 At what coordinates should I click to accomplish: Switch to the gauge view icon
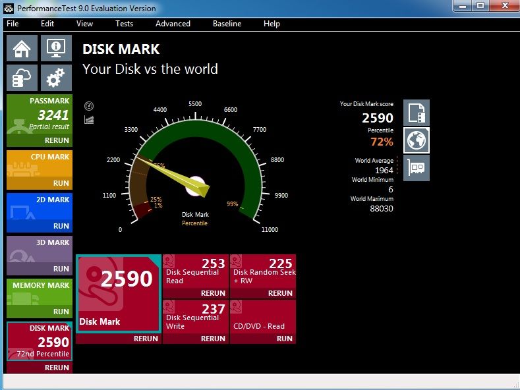coord(89,106)
